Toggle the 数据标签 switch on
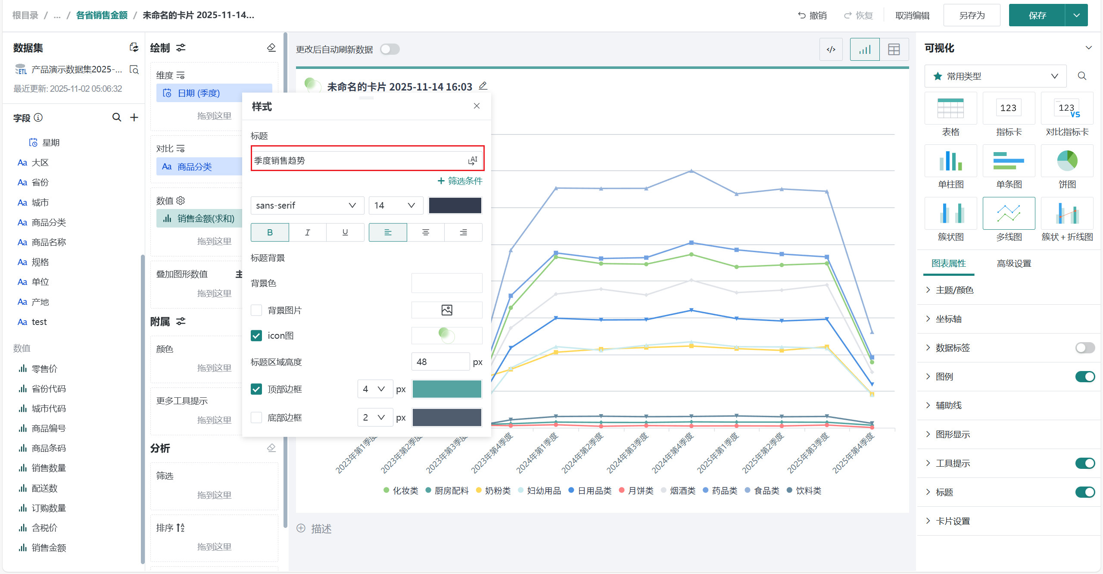Screen dimensions: 1103x574 [1084, 348]
